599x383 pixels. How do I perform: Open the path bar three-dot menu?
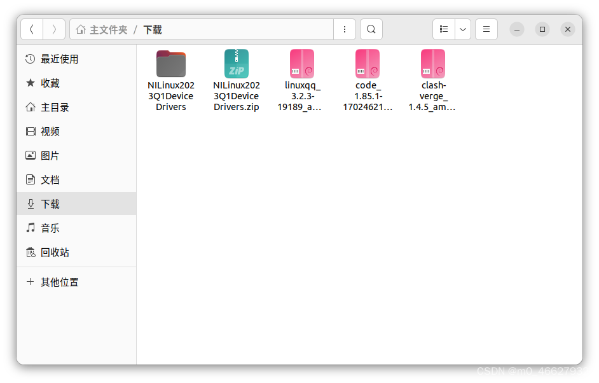[x=345, y=29]
